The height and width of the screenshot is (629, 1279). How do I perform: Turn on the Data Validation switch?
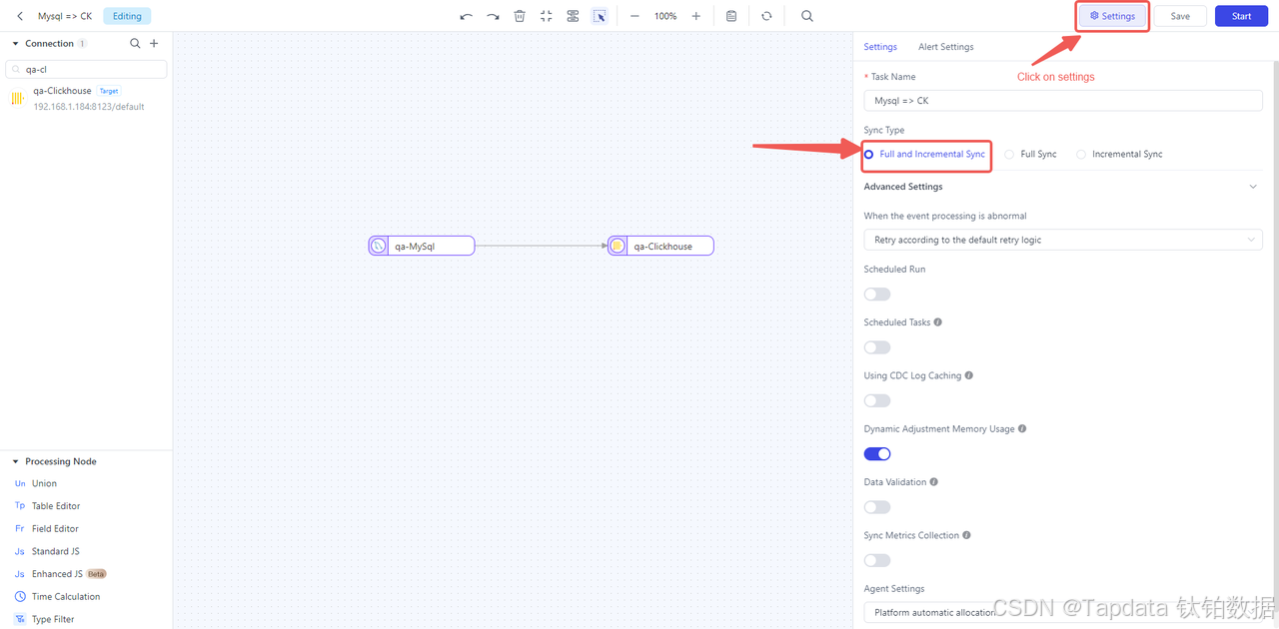coord(877,507)
